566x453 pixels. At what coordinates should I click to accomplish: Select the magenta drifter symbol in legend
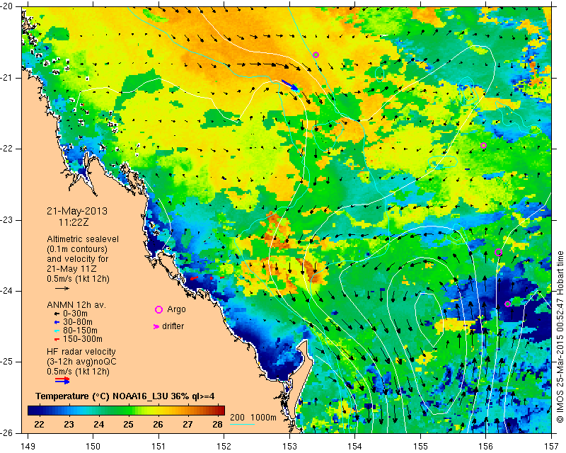(x=156, y=326)
